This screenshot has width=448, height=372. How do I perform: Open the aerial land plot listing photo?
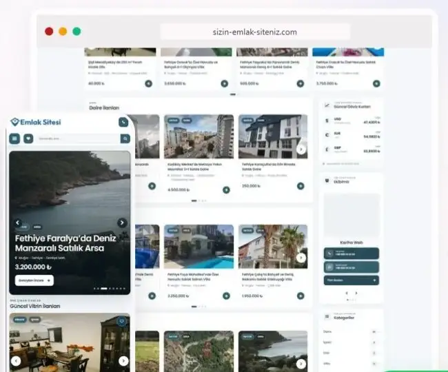tap(199, 351)
